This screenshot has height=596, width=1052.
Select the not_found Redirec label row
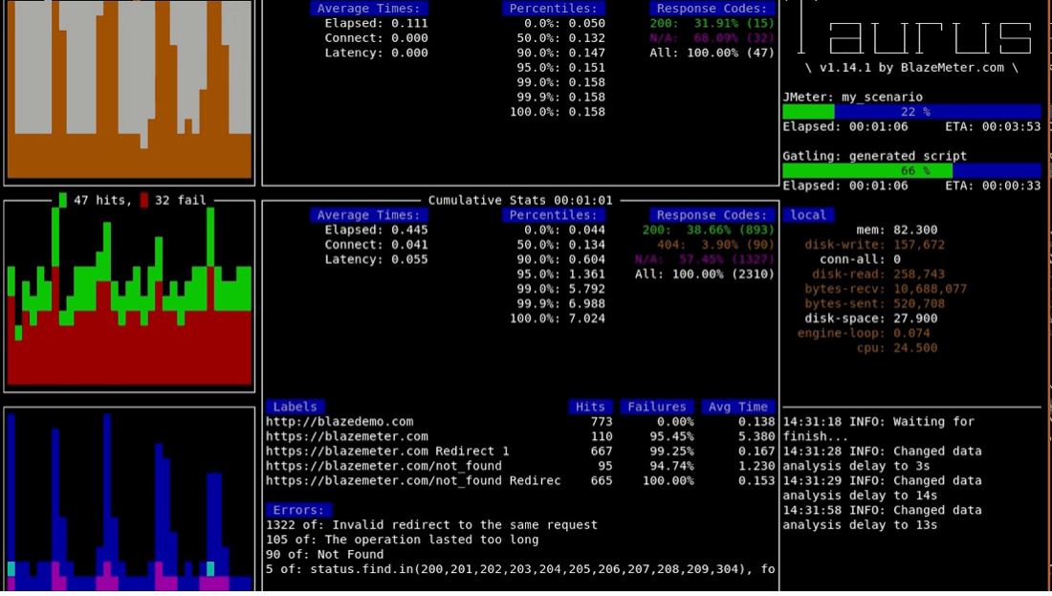tap(520, 480)
